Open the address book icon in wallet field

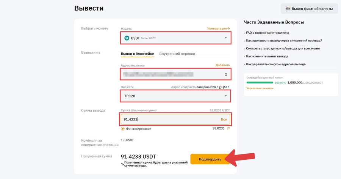tap(226, 74)
